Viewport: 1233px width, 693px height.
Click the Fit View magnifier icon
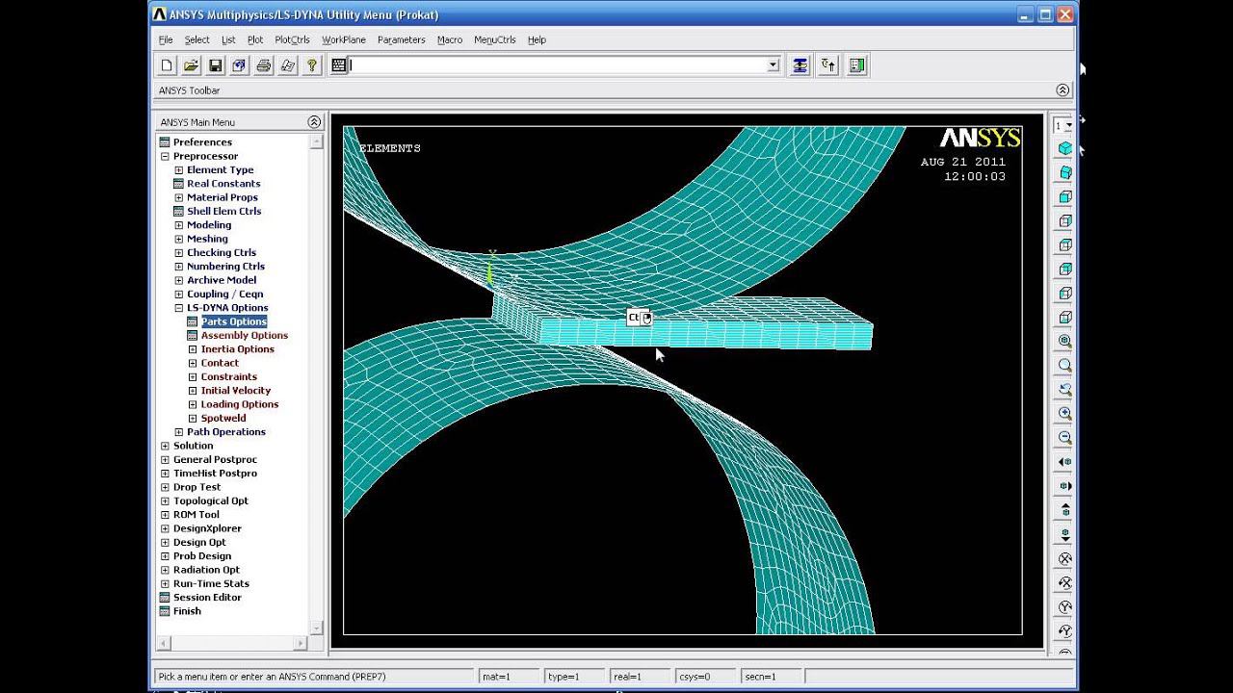pyautogui.click(x=1064, y=341)
